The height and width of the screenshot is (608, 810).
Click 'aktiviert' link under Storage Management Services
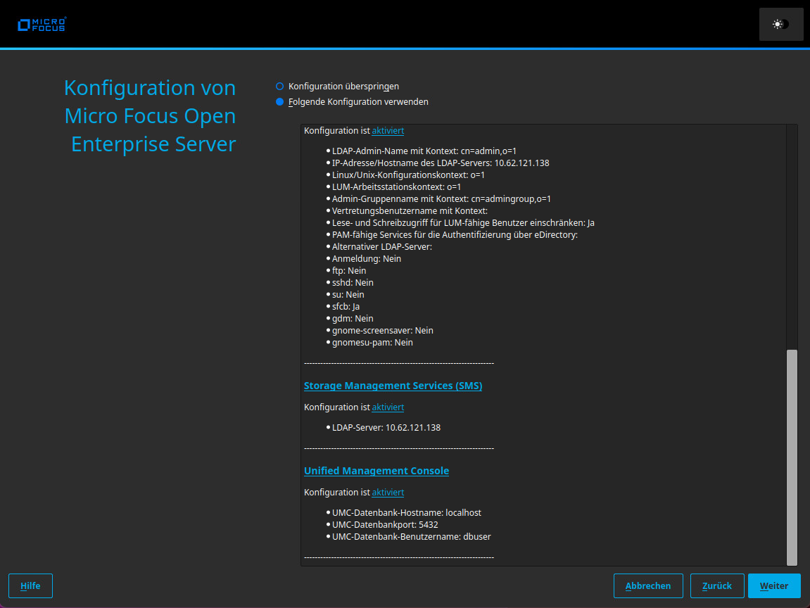pos(388,407)
